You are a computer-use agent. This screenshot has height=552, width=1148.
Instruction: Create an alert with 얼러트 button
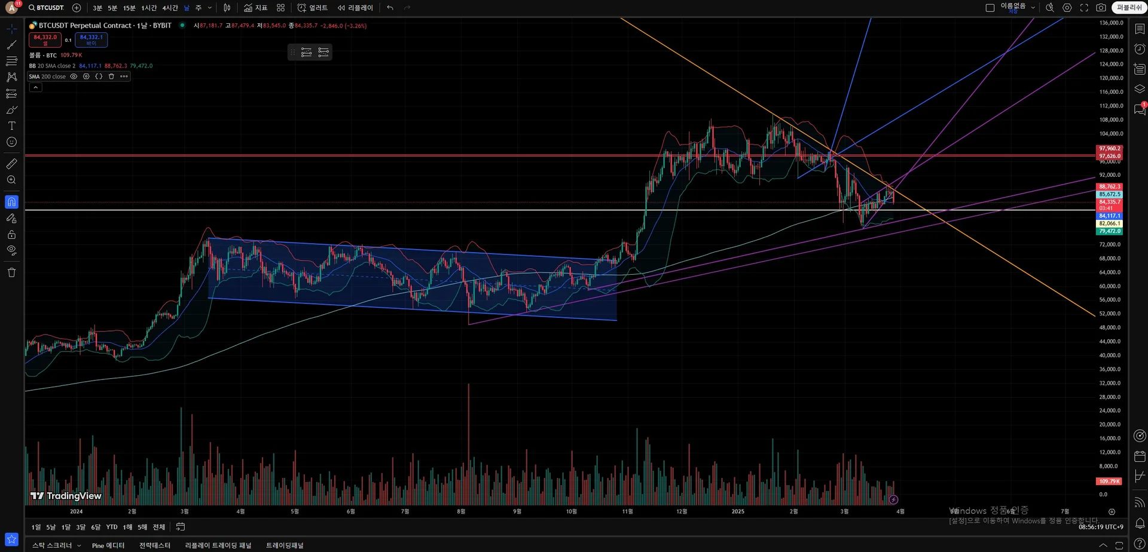pos(313,8)
